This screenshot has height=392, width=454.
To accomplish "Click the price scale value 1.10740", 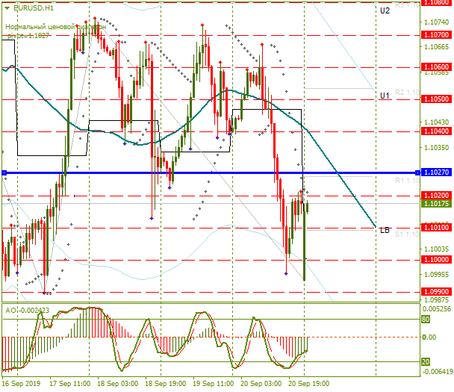I will point(436,22).
